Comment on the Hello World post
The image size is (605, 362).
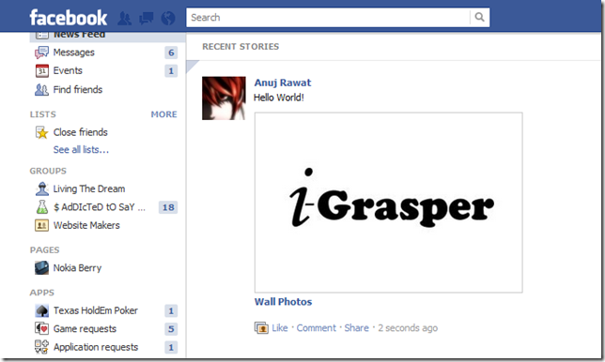coord(317,328)
